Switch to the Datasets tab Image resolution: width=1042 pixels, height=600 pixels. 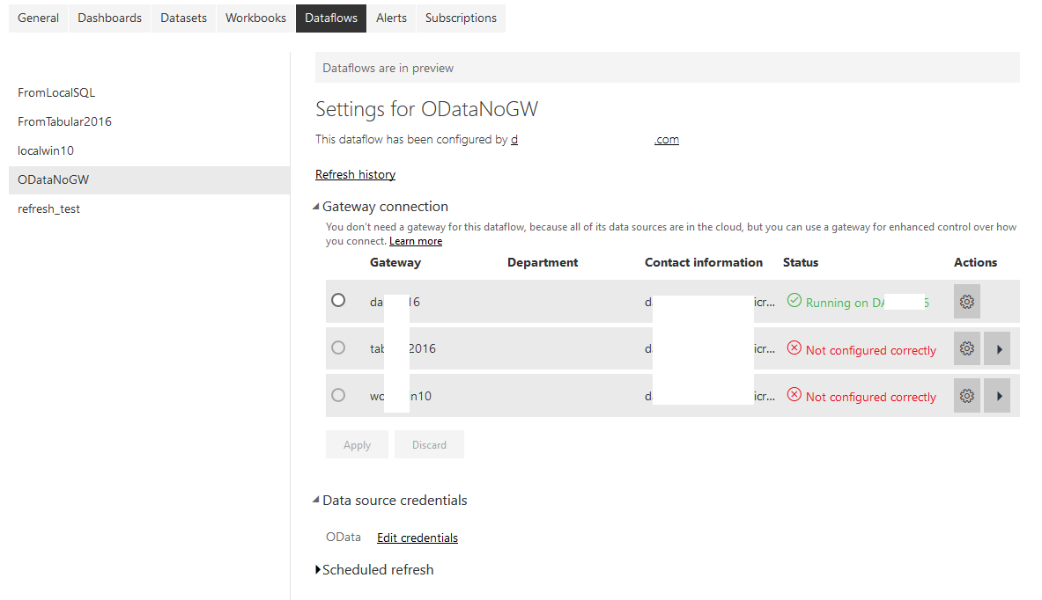183,18
